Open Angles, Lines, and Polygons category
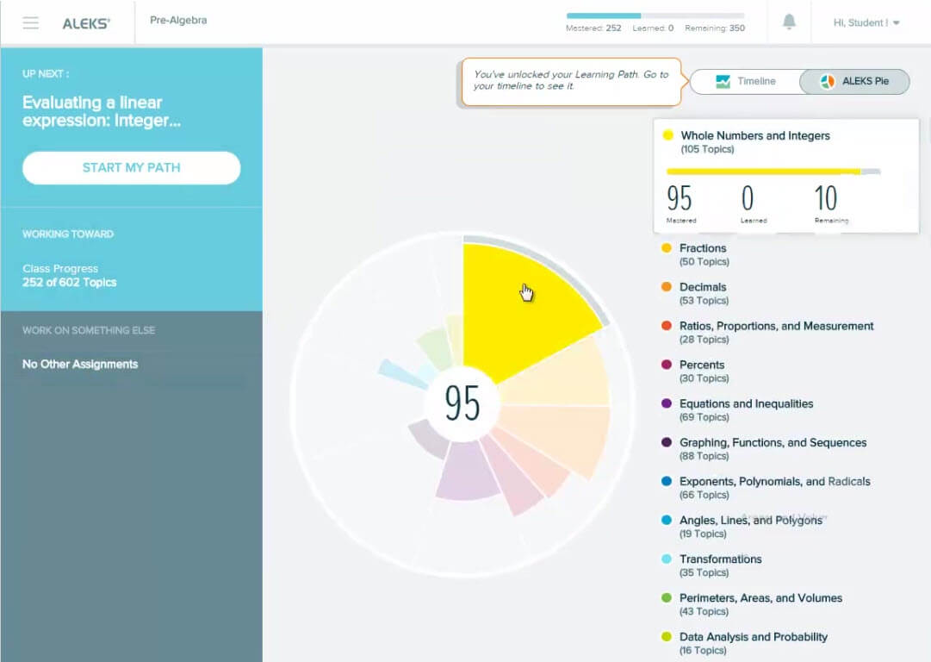Screen dimensions: 931x662 750,527
